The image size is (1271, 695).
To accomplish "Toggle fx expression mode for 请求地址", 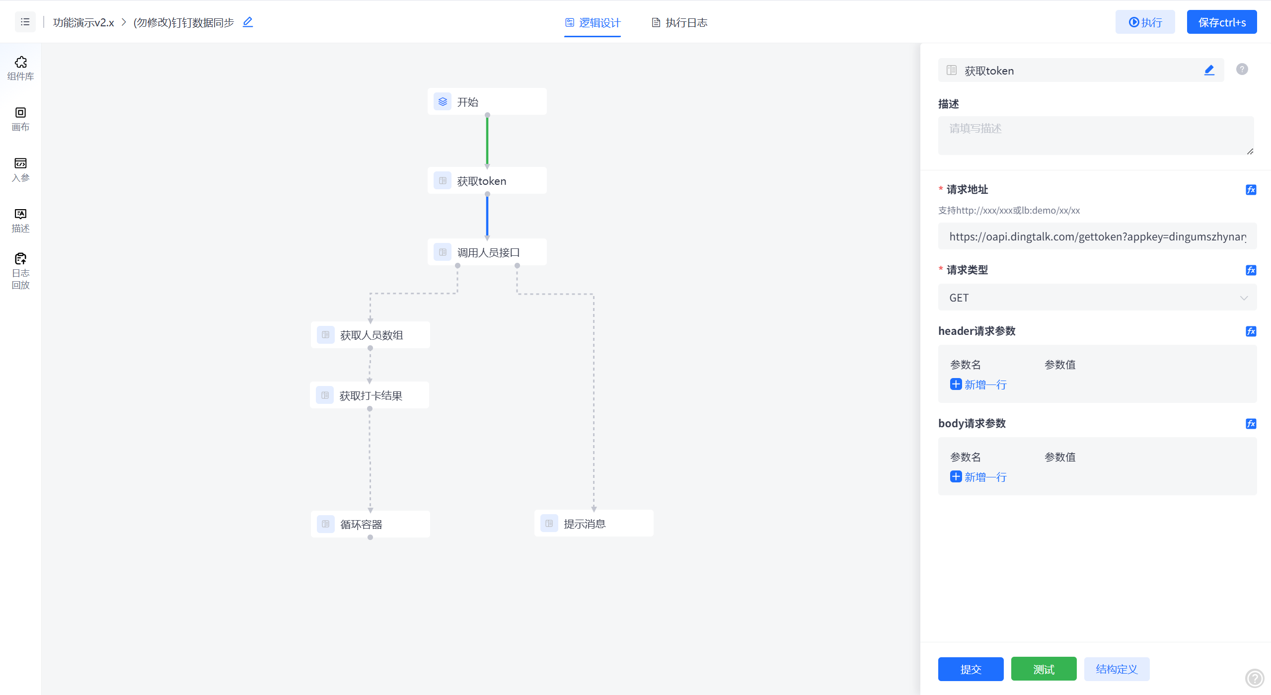I will click(1251, 190).
